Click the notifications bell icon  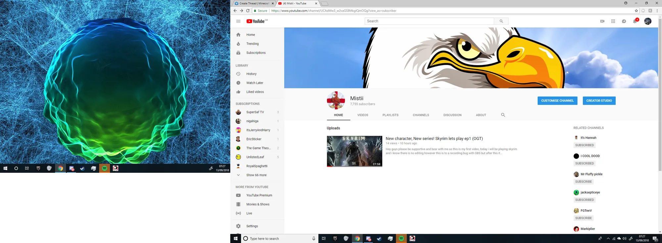point(635,21)
